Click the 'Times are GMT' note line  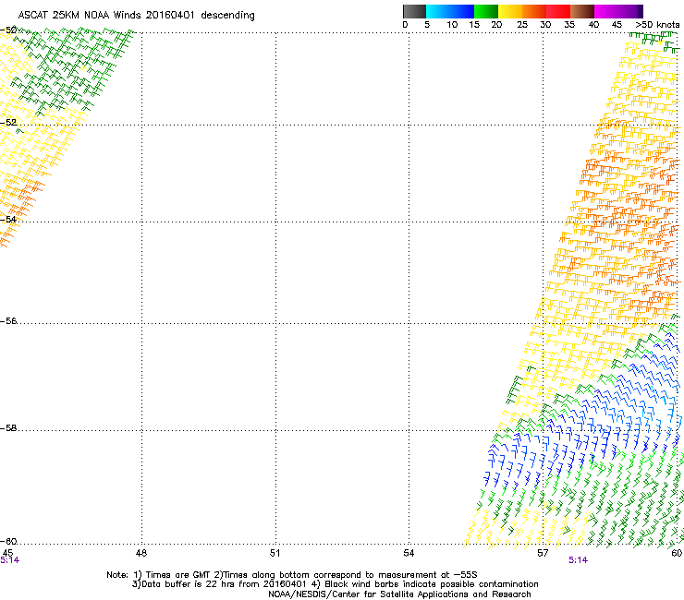[292, 575]
